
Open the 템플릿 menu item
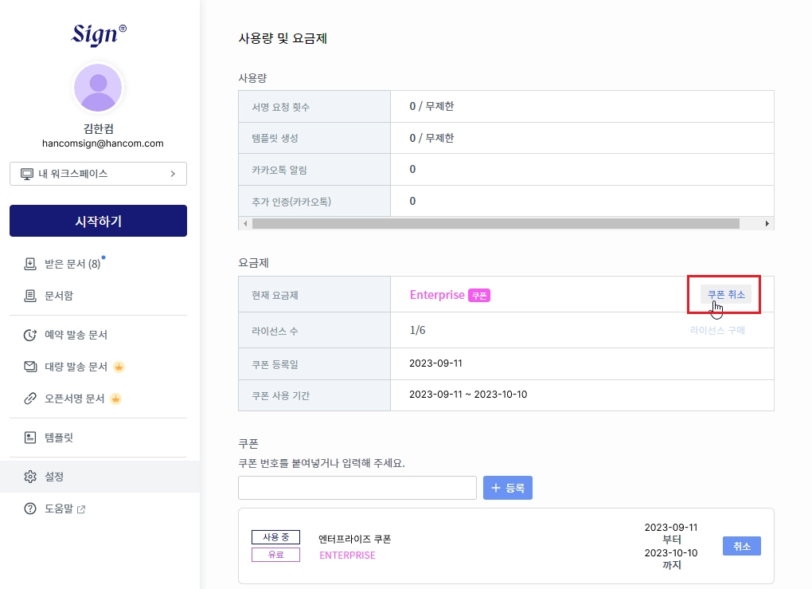[x=60, y=438]
